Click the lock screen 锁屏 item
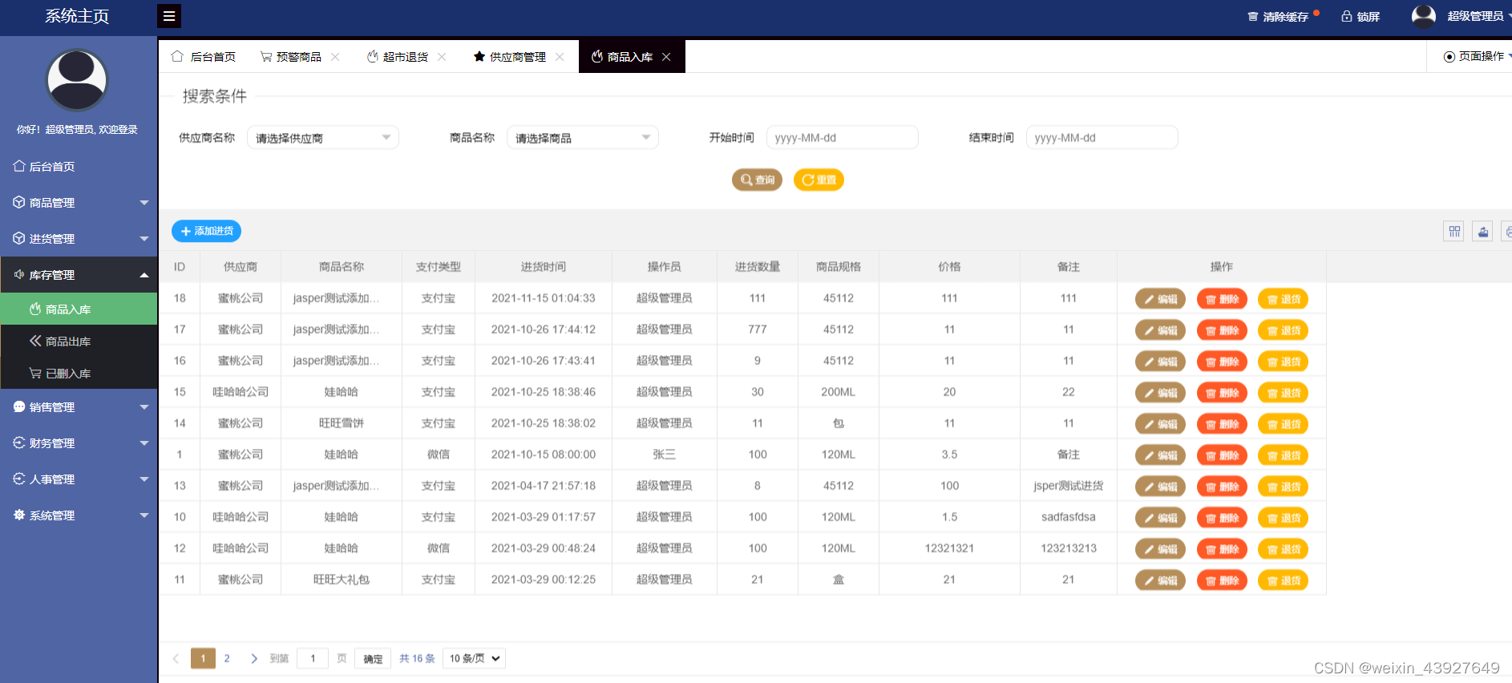Screen dimensions: 1512x683 click(1360, 17)
